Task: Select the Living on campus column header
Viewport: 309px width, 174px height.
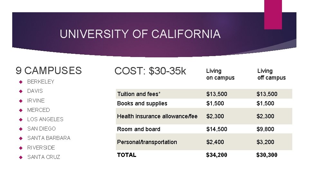Action: [x=220, y=74]
